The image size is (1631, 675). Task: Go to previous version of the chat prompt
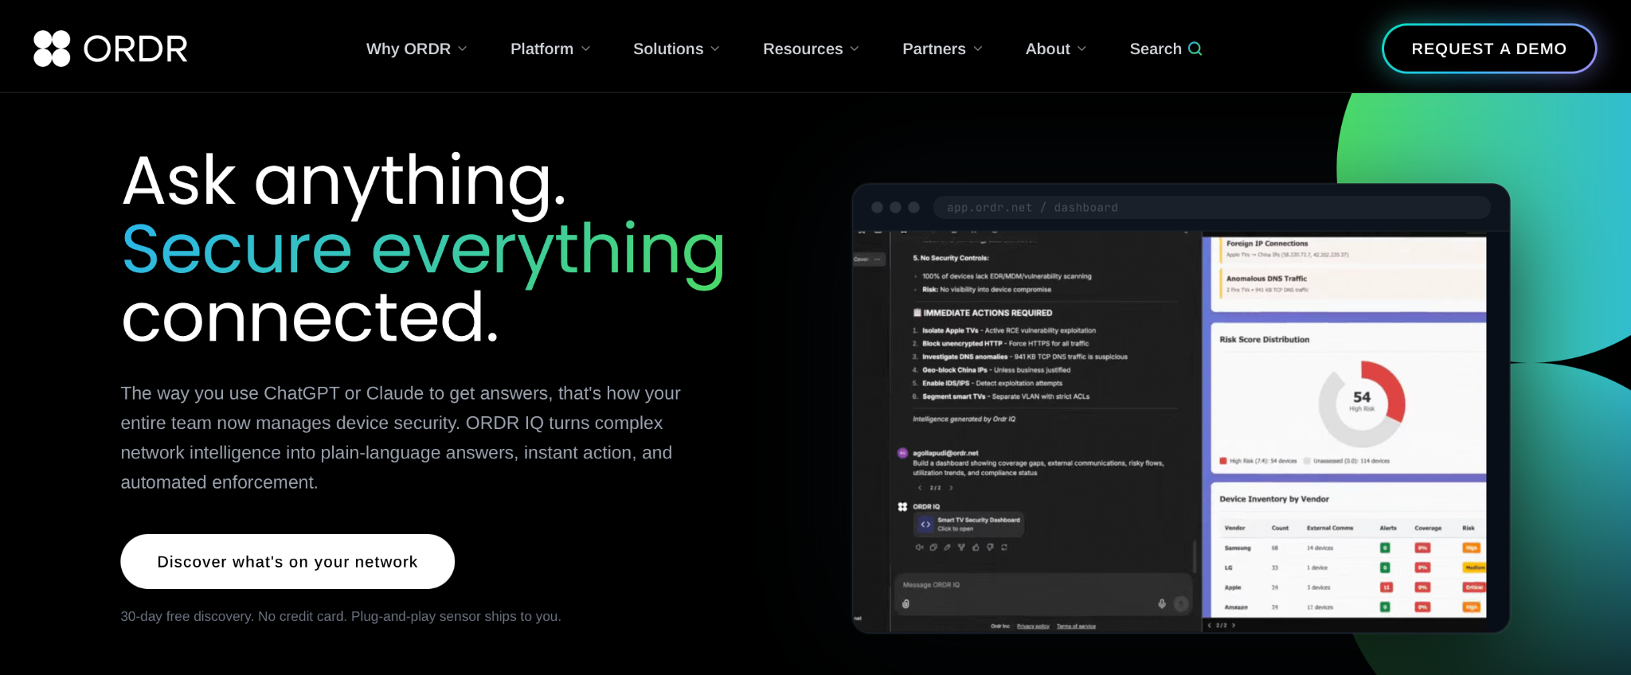(x=920, y=488)
